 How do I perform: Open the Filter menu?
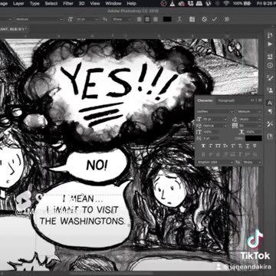pyautogui.click(x=68, y=4)
